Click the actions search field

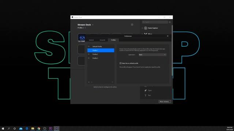(155, 22)
